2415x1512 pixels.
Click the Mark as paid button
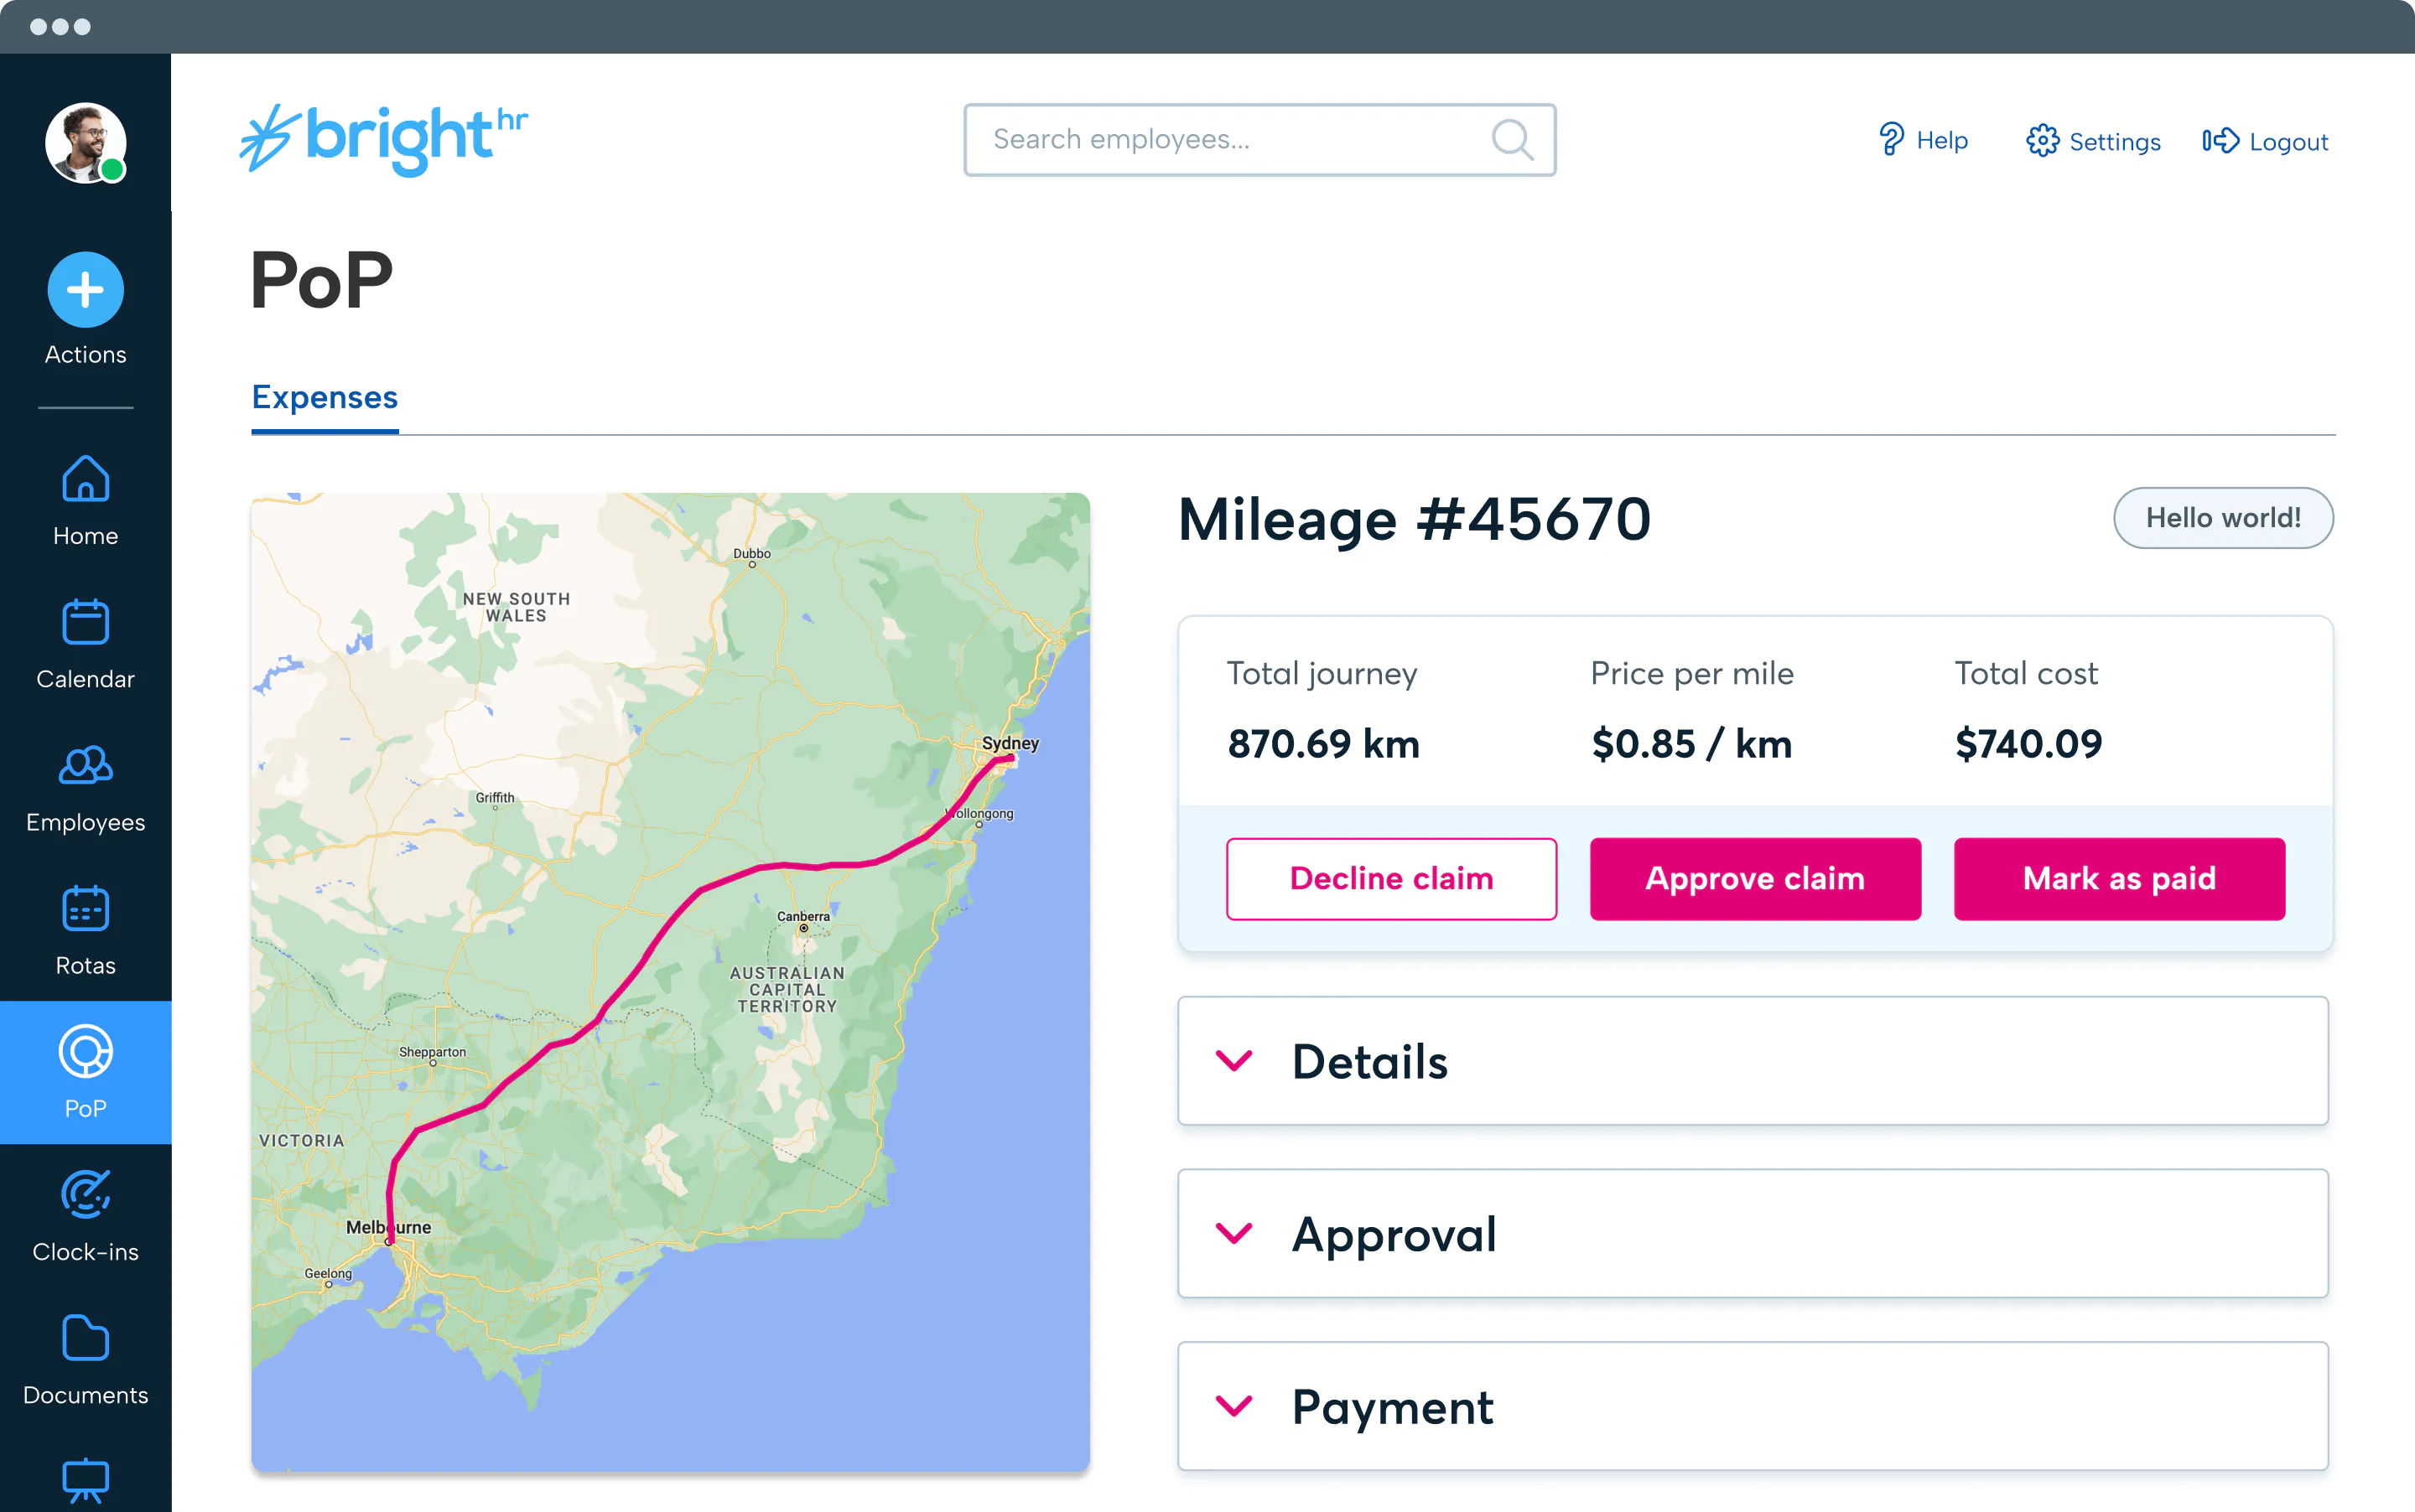[2118, 878]
